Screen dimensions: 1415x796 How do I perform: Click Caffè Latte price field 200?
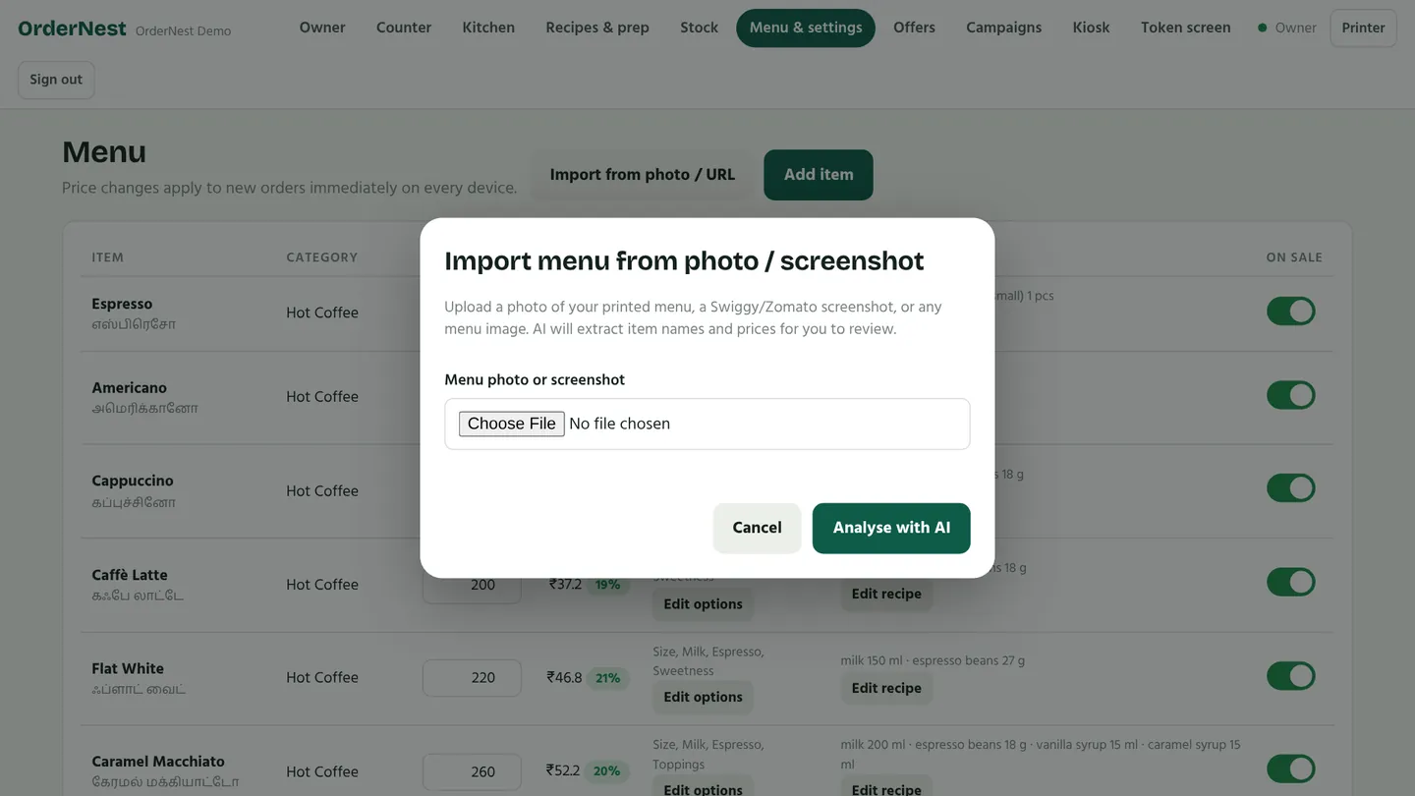(472, 585)
